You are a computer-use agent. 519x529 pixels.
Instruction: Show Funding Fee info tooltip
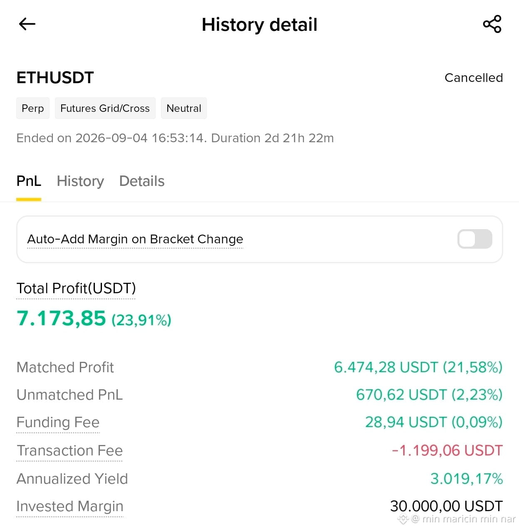coord(58,423)
